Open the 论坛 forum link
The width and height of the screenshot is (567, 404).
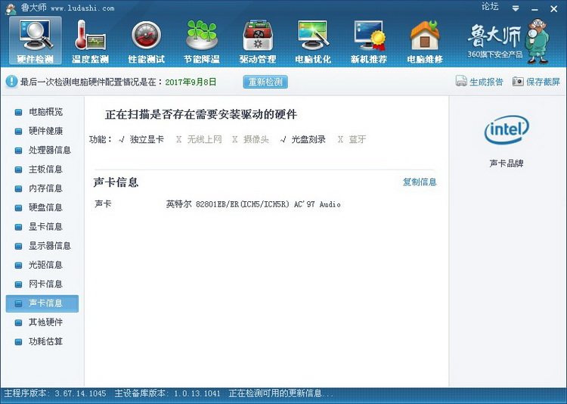[490, 7]
